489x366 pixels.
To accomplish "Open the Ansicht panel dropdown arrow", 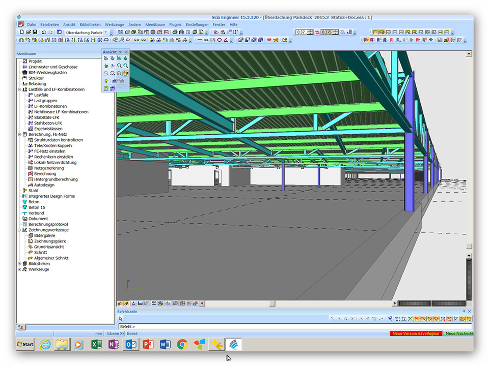I will click(x=120, y=52).
